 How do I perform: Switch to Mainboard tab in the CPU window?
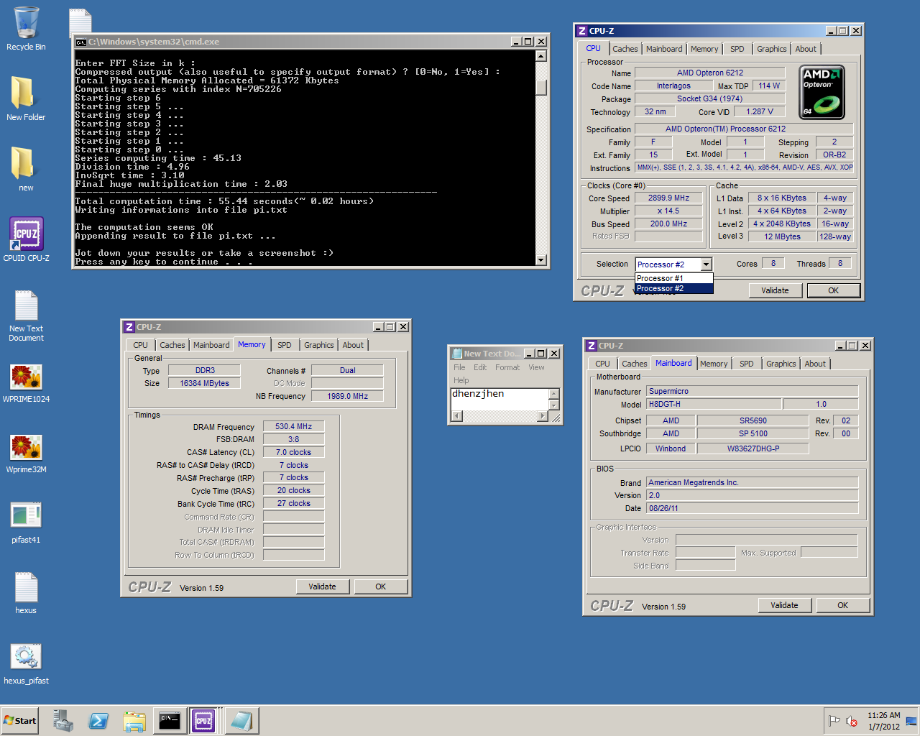click(664, 49)
